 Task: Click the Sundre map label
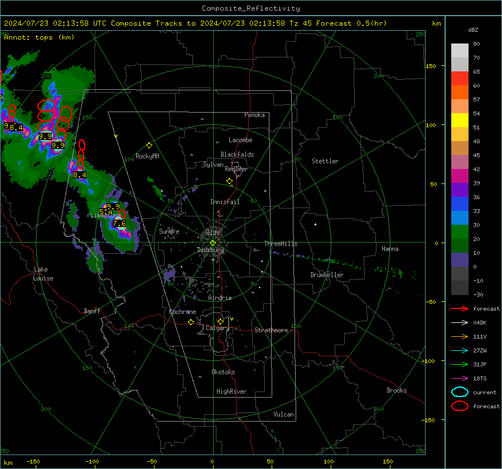point(169,231)
